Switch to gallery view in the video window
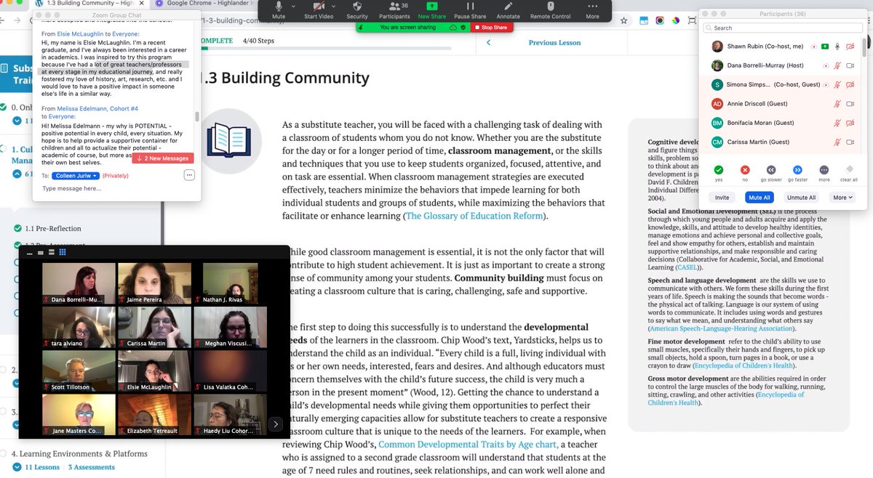The width and height of the screenshot is (873, 478). tap(63, 252)
